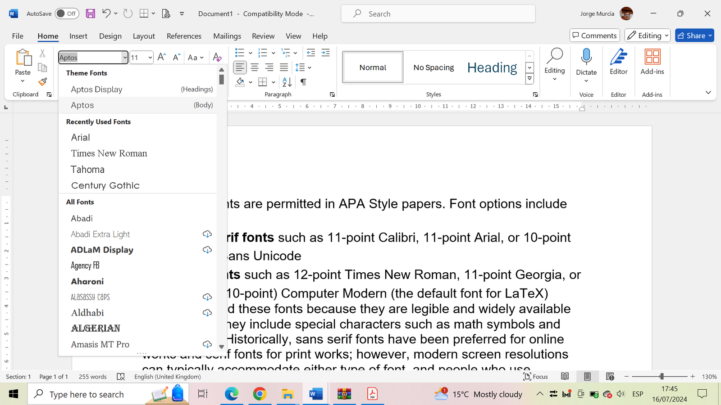
Task: Justify the paragraph text
Action: tap(284, 67)
